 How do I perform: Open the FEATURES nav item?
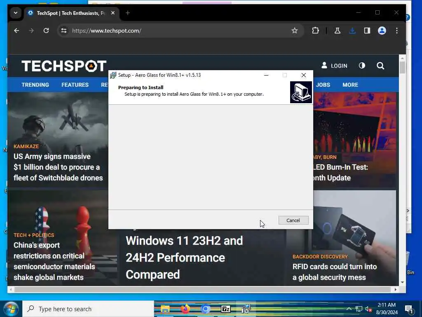(x=75, y=85)
